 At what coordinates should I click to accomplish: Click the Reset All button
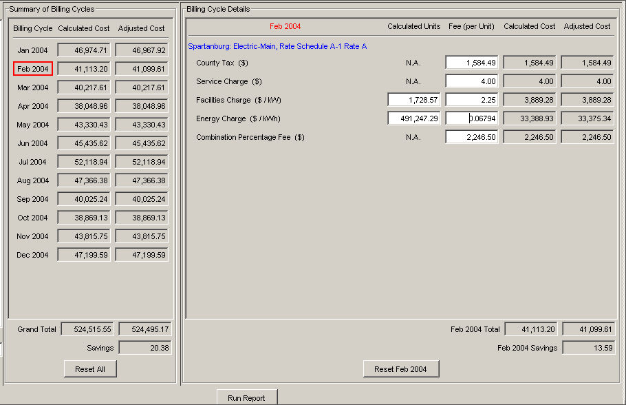tap(90, 369)
